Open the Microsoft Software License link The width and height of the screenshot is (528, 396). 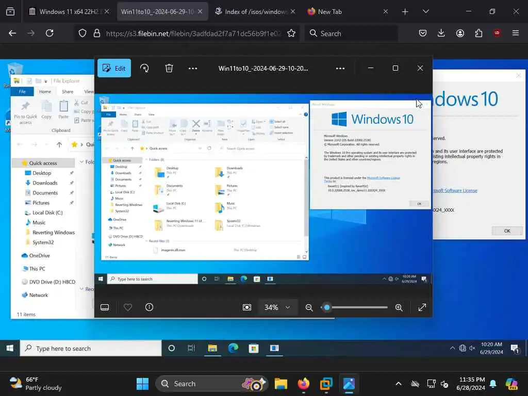tap(455, 191)
